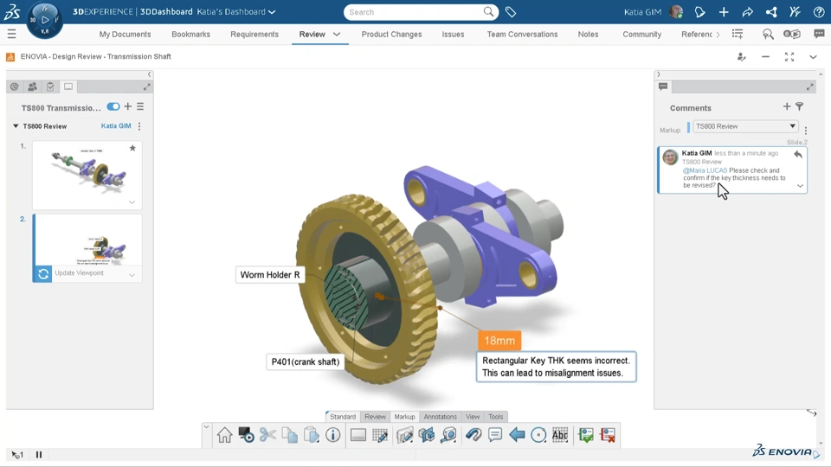Click Update Viewpoint refresh button
This screenshot has height=467, width=831.
tap(43, 274)
